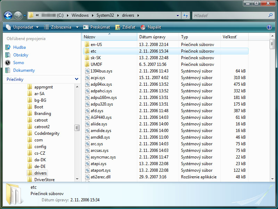Select file name aliide.sys
This screenshot has width=278, height=209.
tap(99, 124)
